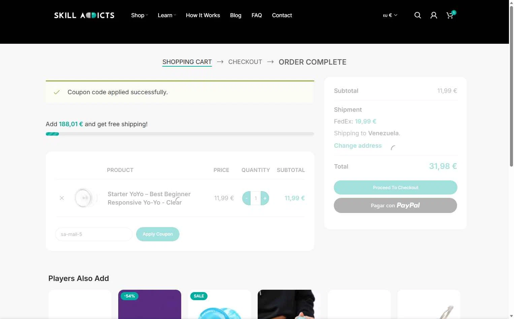Click the QUANTITY column header
Viewport: 514px width, 319px height.
tap(256, 170)
